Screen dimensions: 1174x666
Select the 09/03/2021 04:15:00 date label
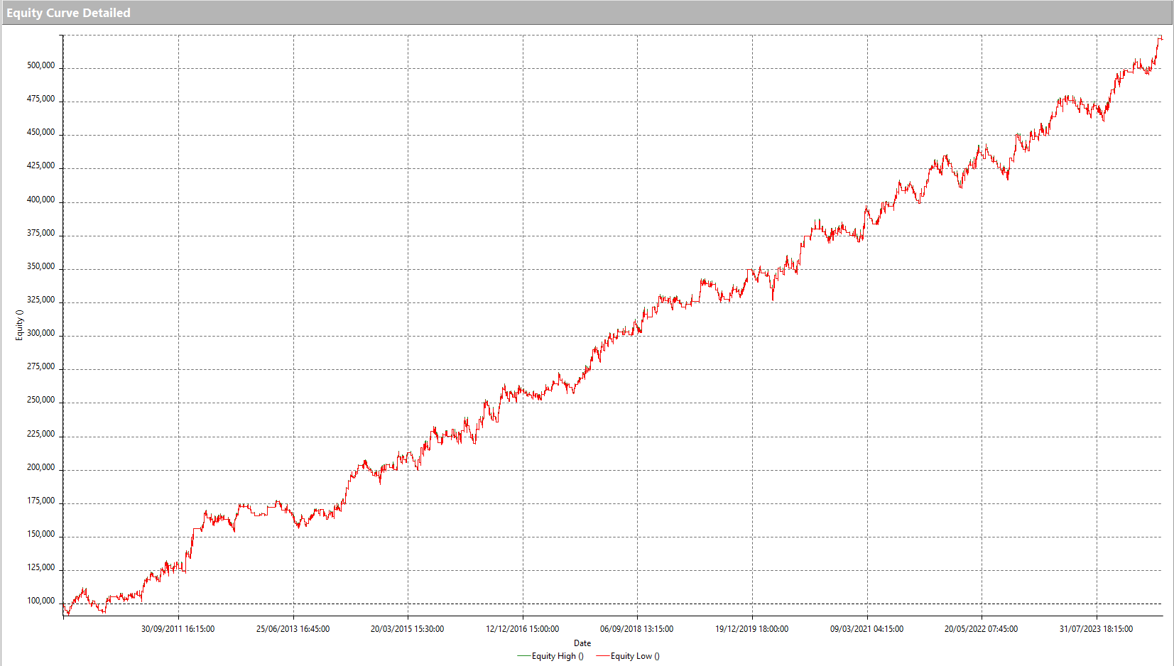click(x=866, y=629)
